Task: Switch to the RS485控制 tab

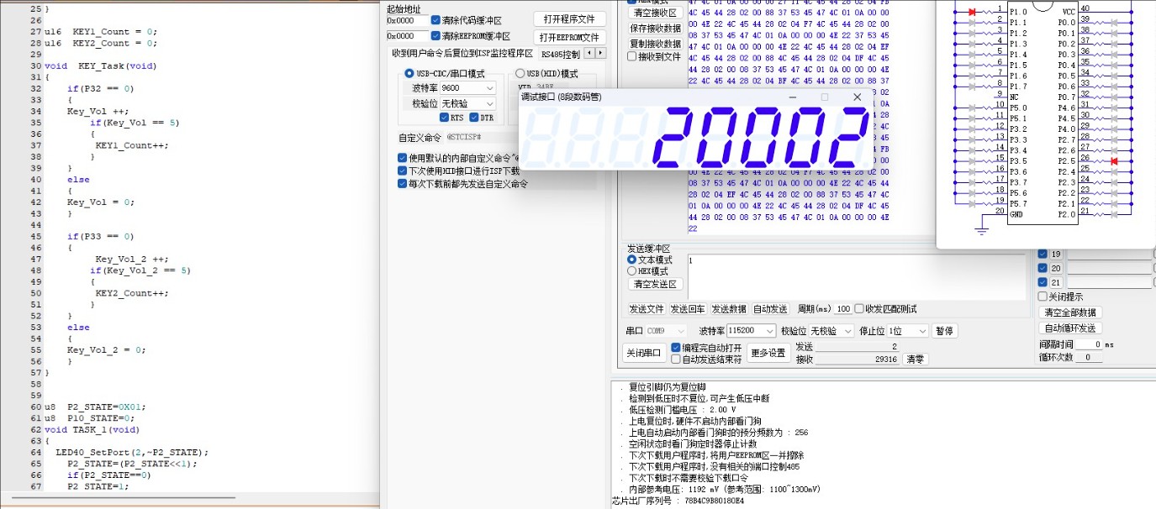Action: 560,53
